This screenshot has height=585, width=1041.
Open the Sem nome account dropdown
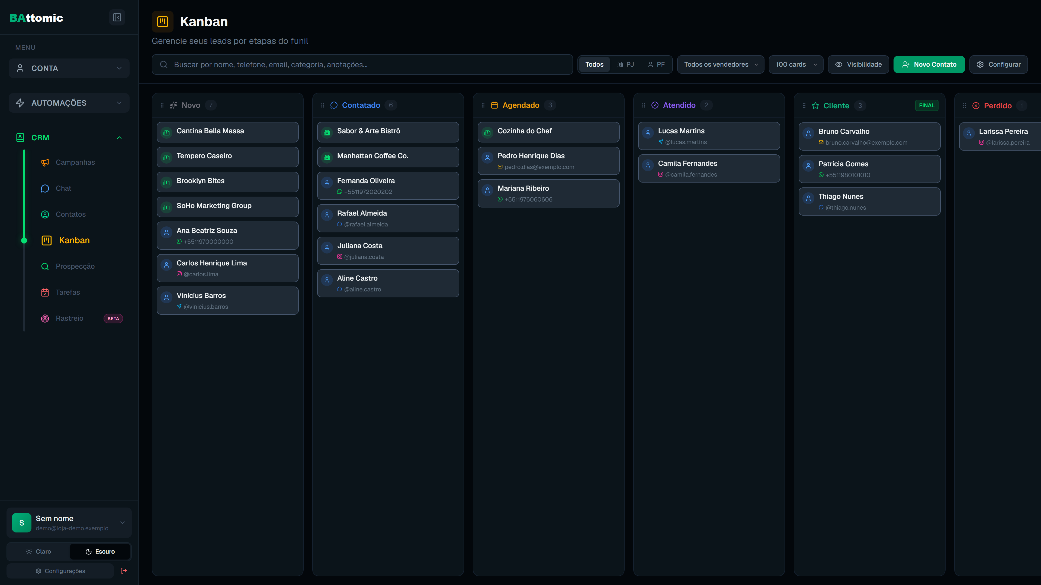tap(69, 523)
